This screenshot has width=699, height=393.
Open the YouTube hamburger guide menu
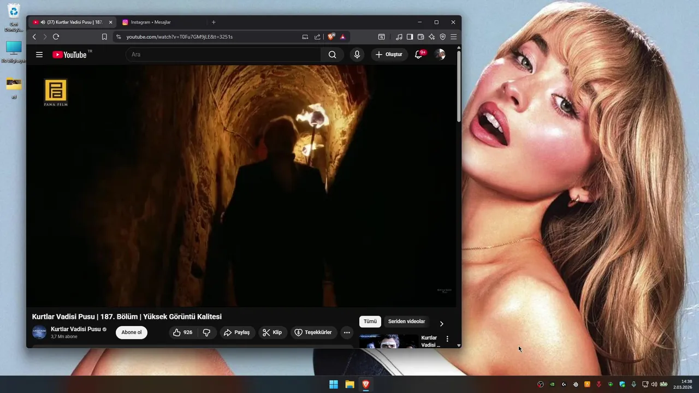point(39,55)
